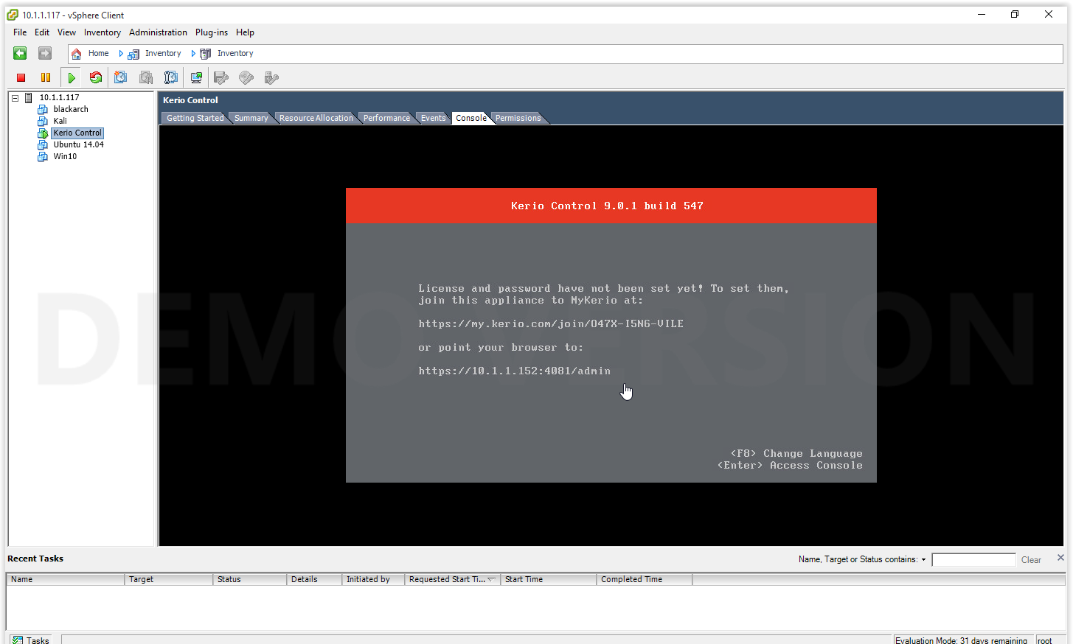Switch to the Resource Allocation tab
This screenshot has height=644, width=1073.
click(316, 118)
